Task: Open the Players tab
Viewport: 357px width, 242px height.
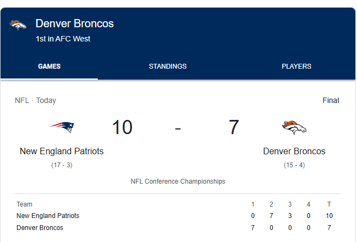Action: tap(296, 66)
